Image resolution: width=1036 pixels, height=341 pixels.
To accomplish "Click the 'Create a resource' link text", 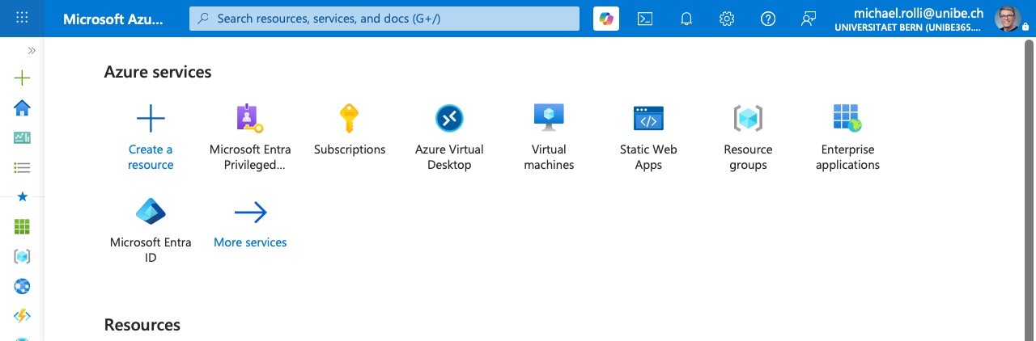I will [151, 157].
